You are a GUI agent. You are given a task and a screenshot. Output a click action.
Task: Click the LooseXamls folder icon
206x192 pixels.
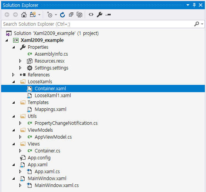(x=23, y=82)
